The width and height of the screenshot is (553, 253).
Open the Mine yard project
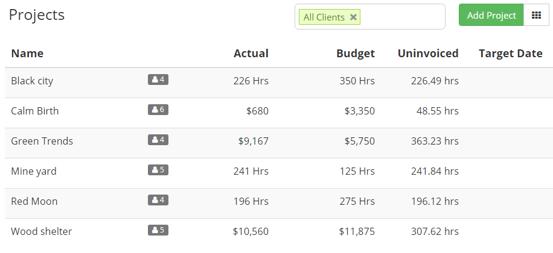pyautogui.click(x=33, y=171)
